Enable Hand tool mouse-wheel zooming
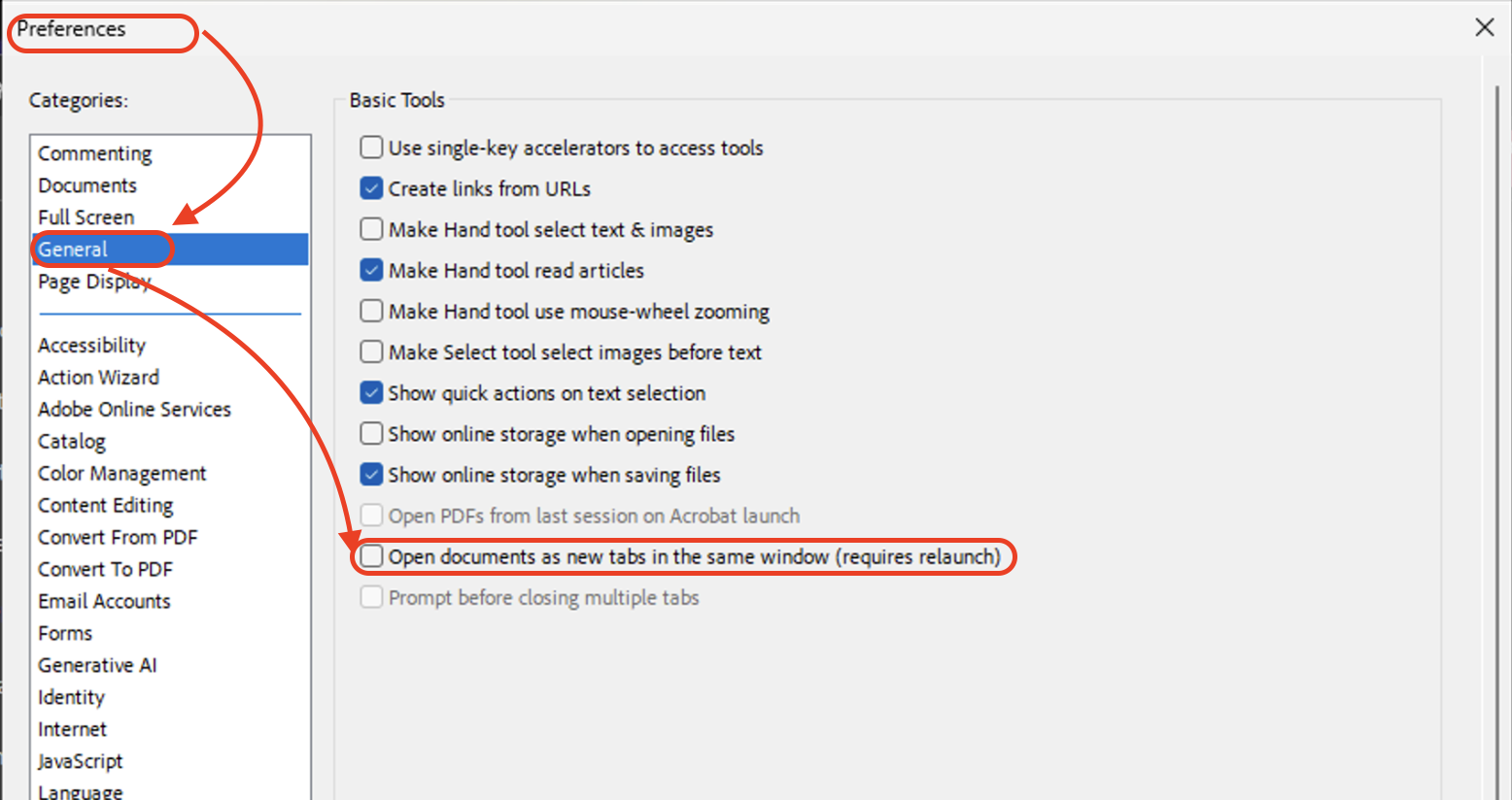1512x800 pixels. click(x=371, y=311)
